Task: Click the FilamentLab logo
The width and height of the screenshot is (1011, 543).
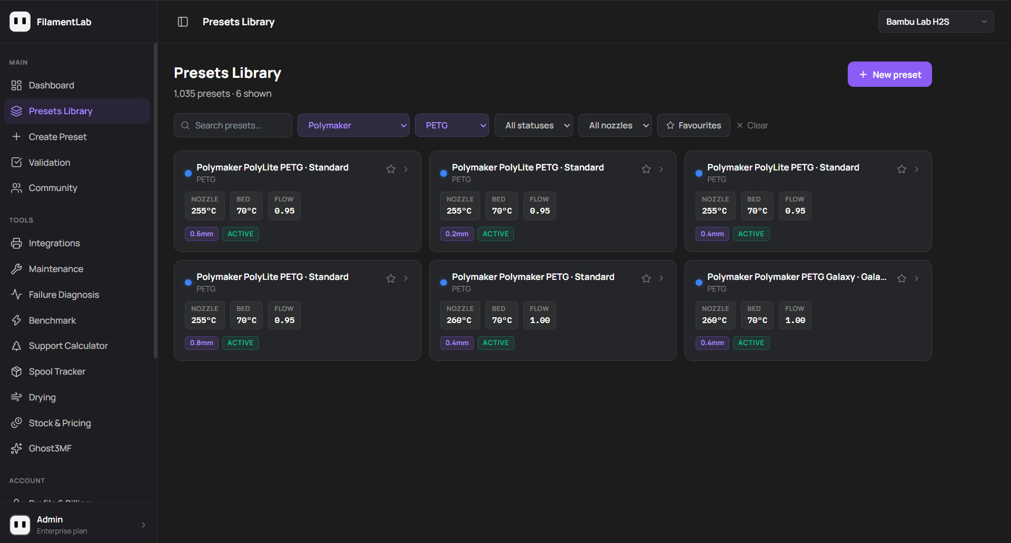Action: [x=20, y=22]
